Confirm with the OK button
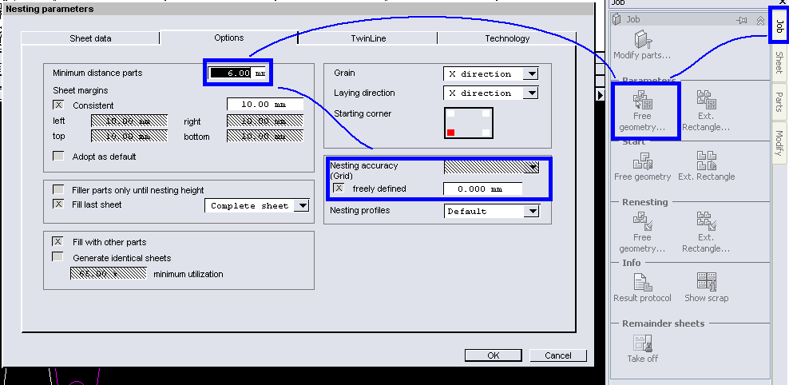789x385 pixels. [x=494, y=355]
